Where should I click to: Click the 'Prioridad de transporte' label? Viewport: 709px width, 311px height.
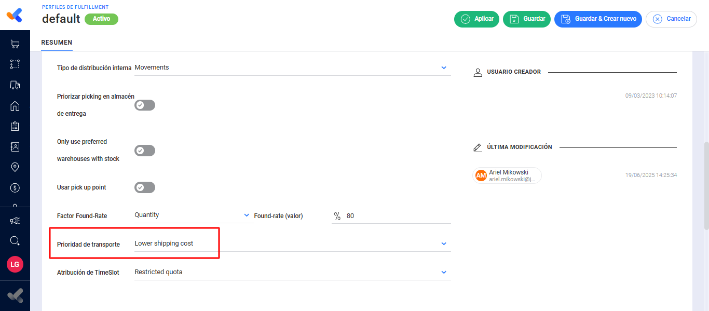[x=88, y=245]
